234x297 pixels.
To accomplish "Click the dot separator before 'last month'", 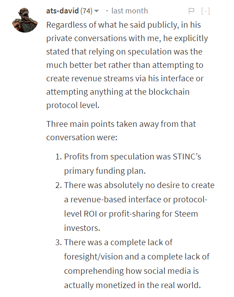I will (x=107, y=11).
